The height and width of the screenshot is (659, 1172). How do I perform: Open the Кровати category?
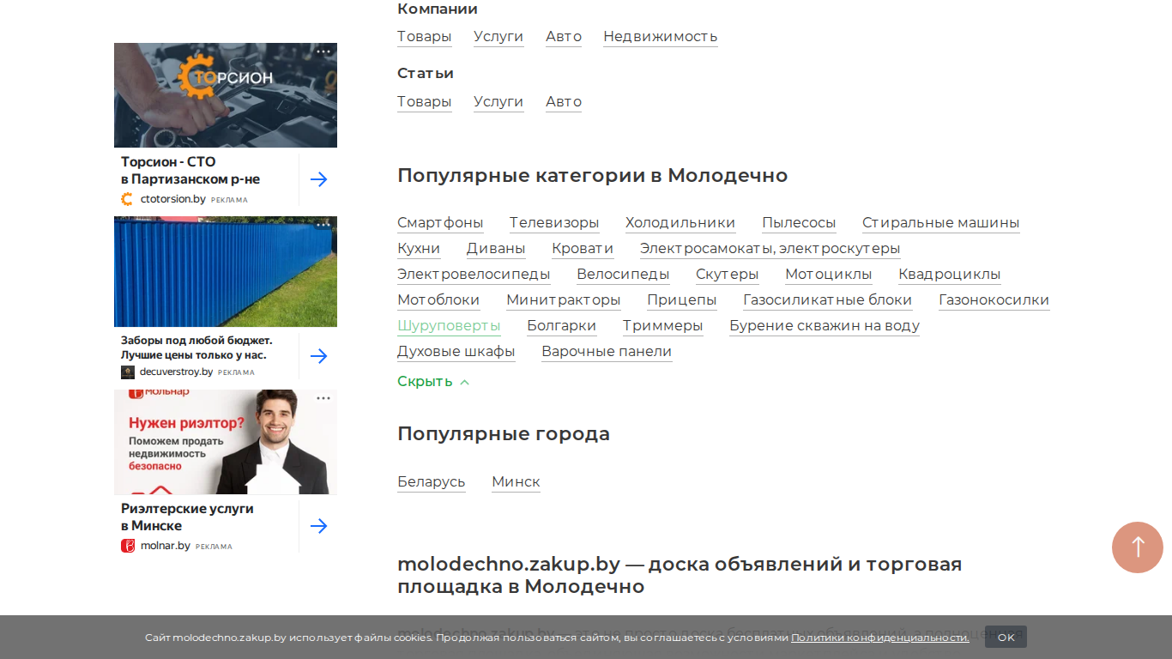point(583,249)
